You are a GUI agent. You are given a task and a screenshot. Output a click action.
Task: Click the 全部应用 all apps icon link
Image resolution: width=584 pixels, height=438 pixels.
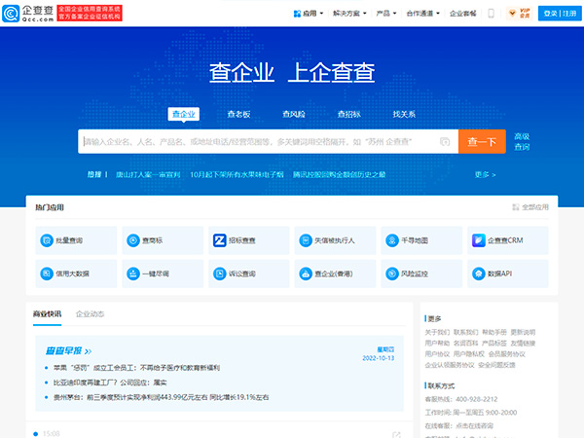click(530, 207)
